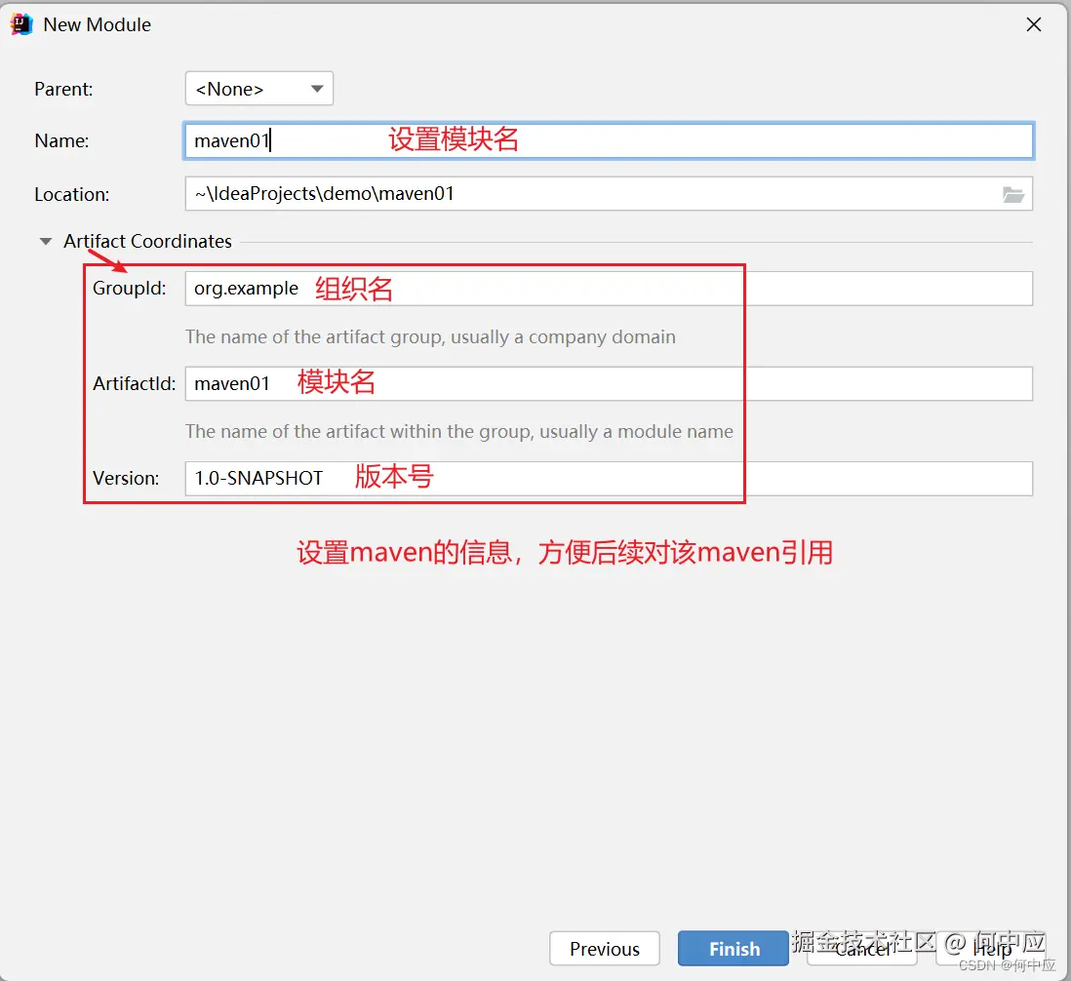This screenshot has height=981, width=1071.
Task: Click the hint "usually a module name"
Action: [636, 432]
